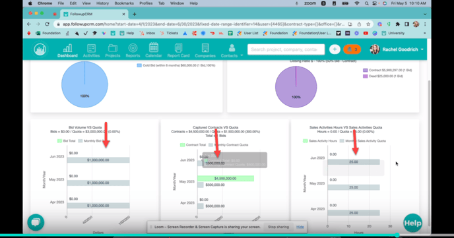Click the orange notifications bell badge

[352, 49]
